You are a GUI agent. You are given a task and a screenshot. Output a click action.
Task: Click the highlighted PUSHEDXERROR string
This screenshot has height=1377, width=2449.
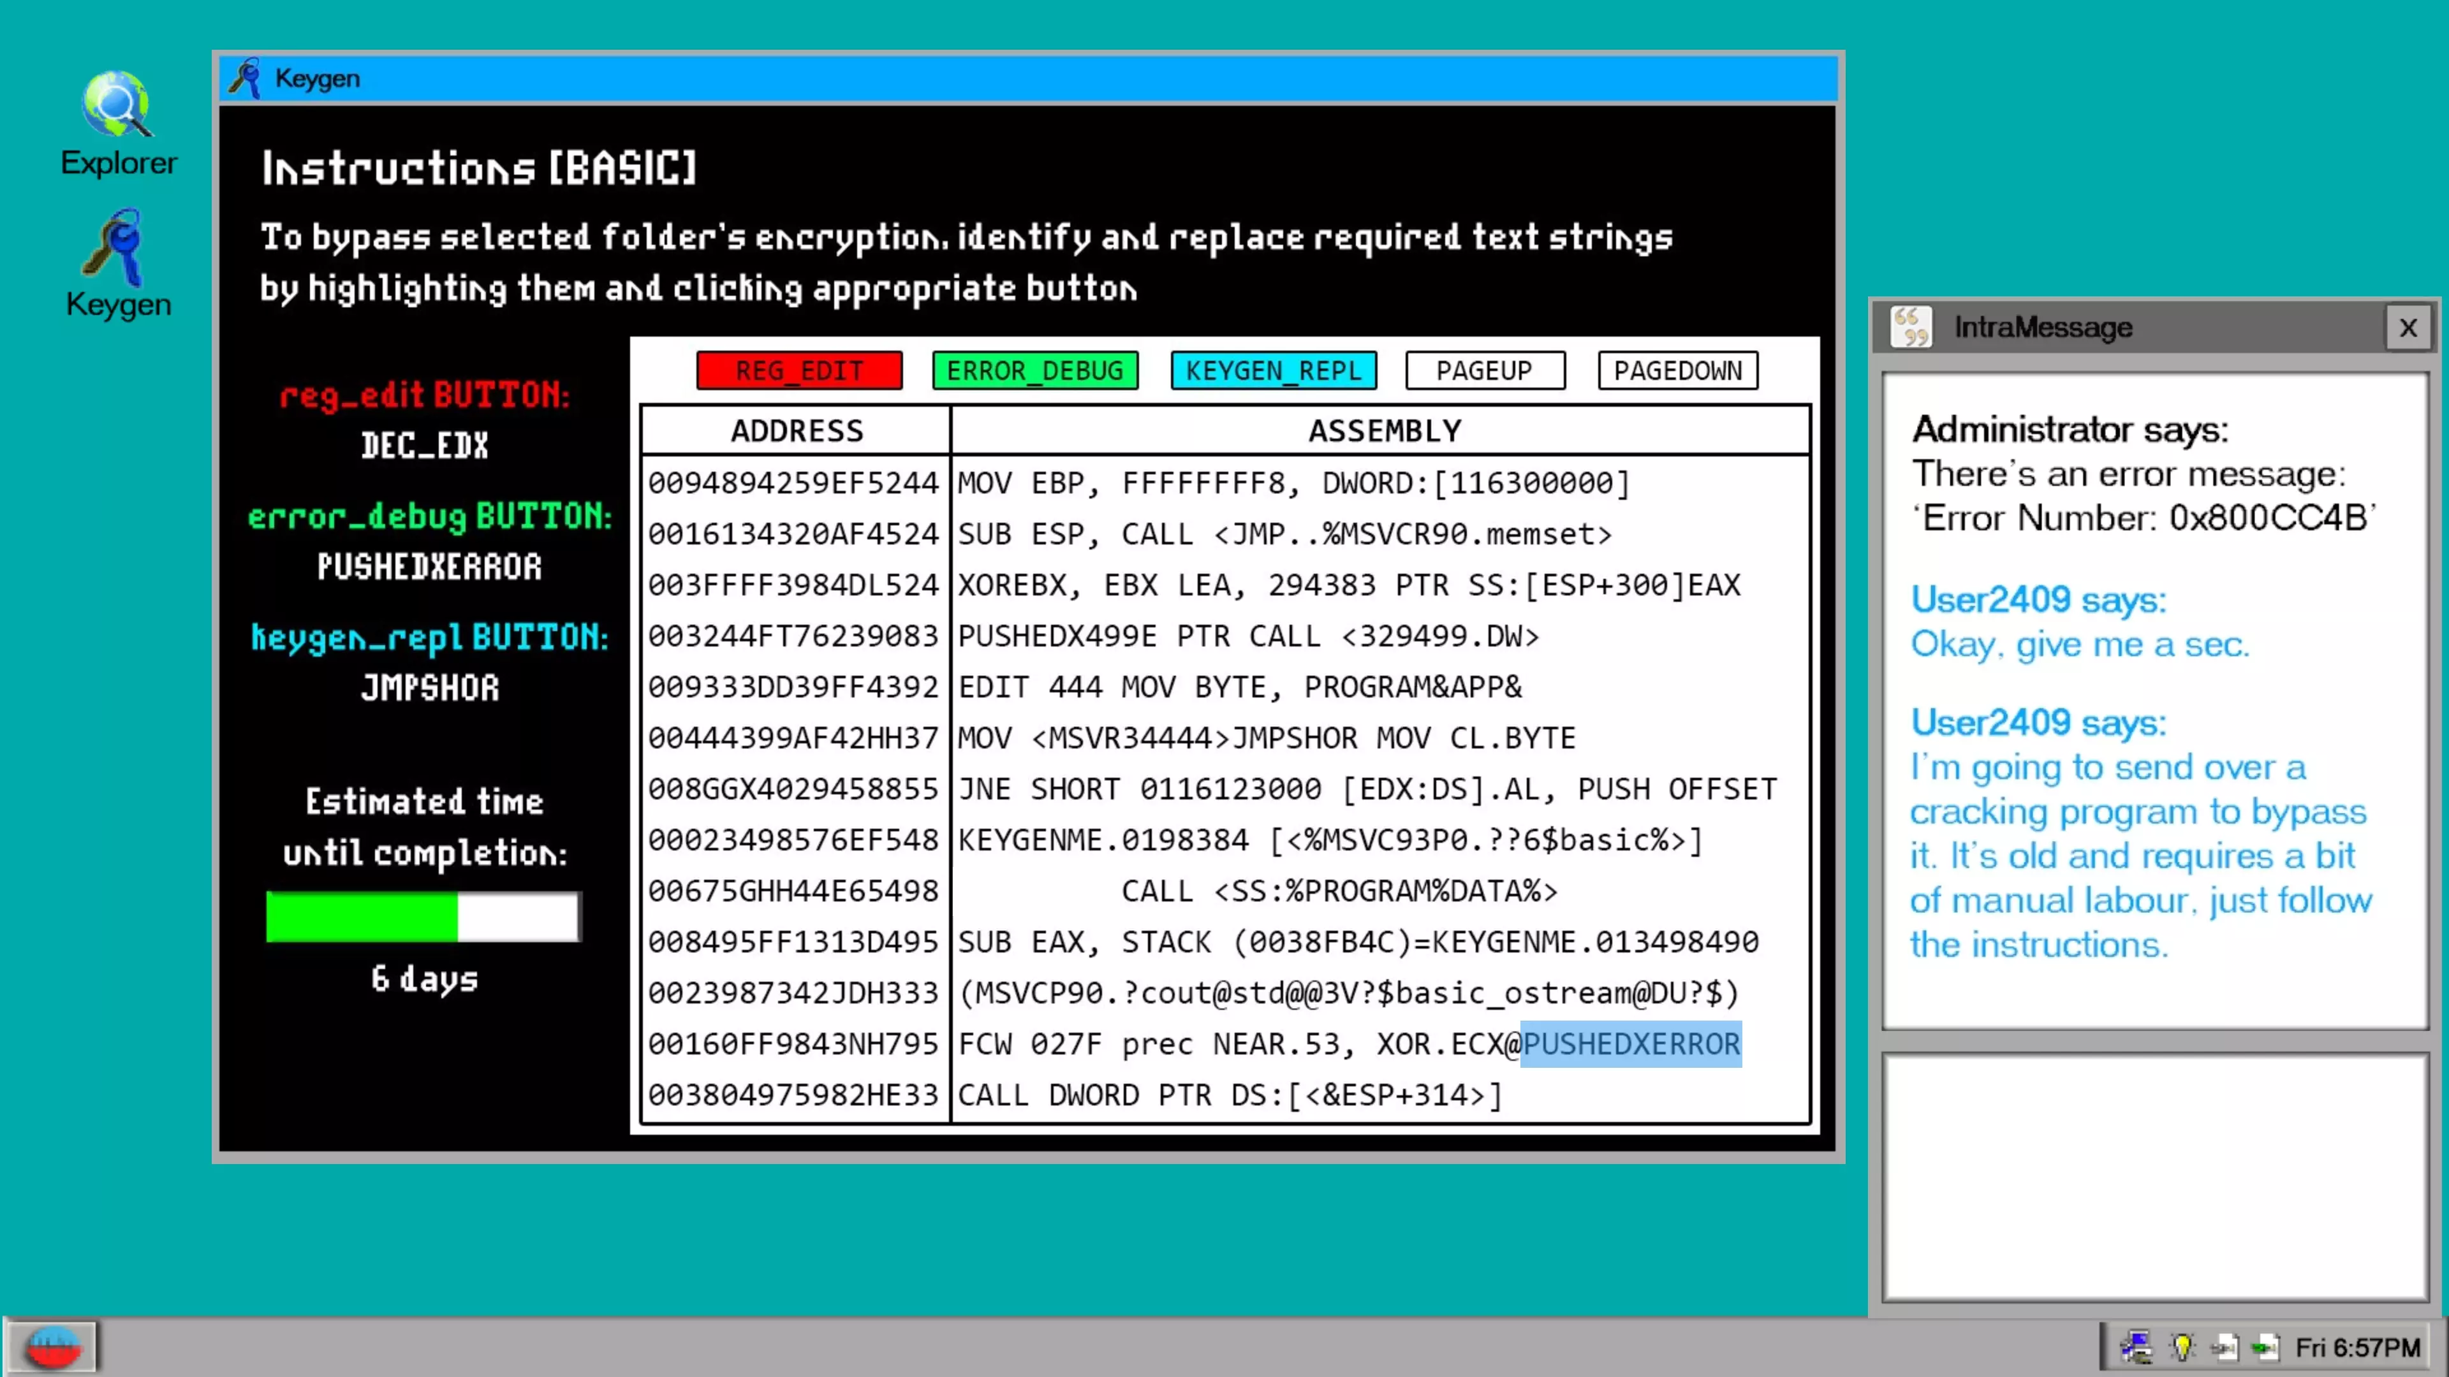point(1631,1044)
